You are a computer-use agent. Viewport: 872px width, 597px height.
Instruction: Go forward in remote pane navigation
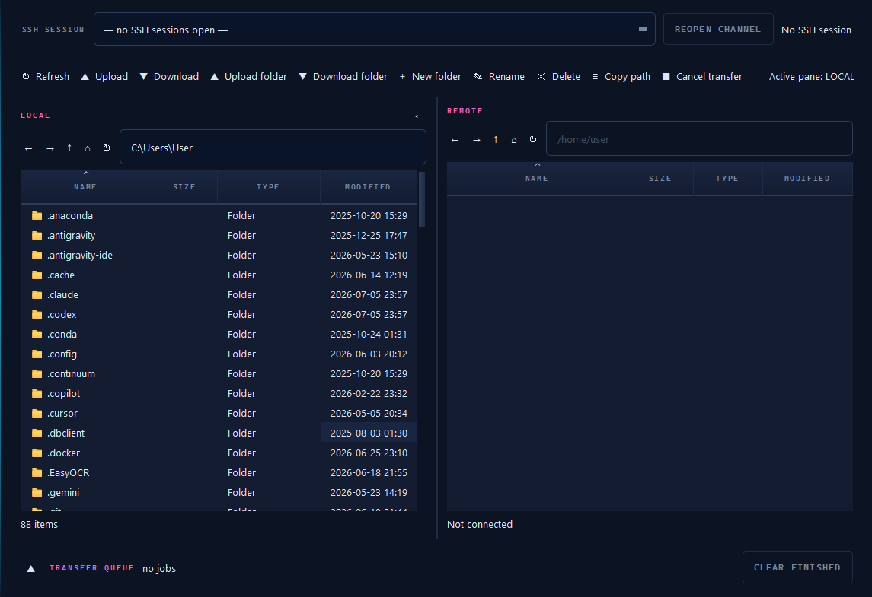477,140
